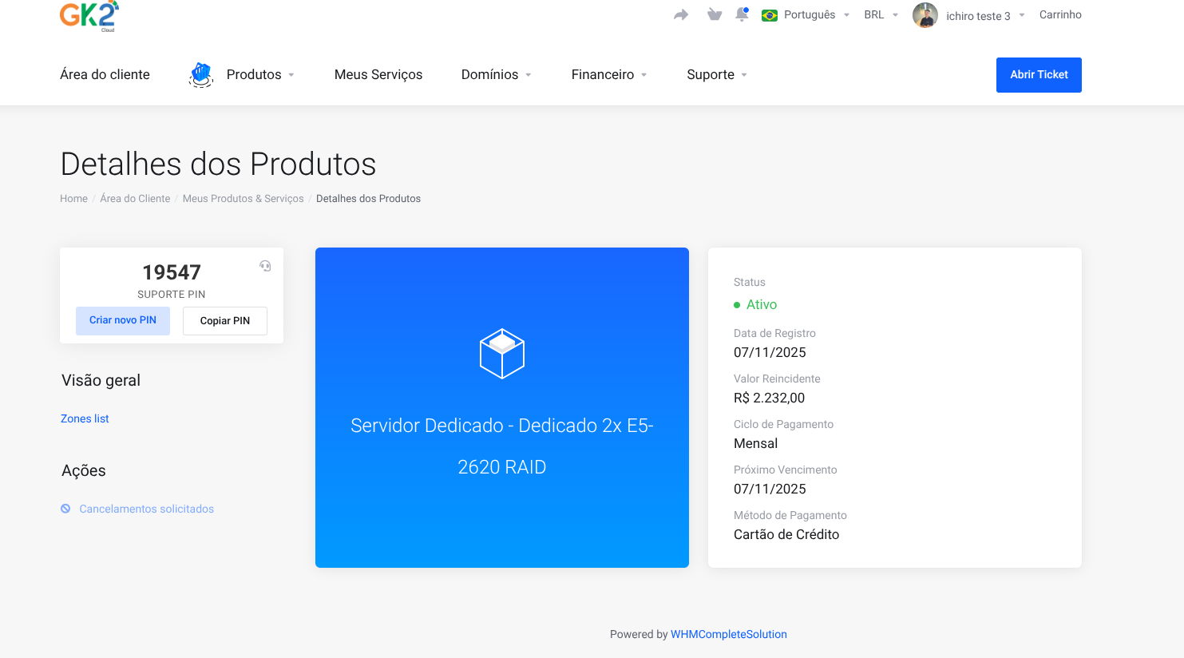Open the shopping basket icon
1184x658 pixels.
[715, 15]
